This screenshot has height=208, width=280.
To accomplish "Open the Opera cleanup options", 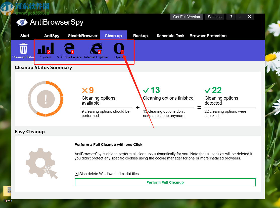I will tap(119, 48).
